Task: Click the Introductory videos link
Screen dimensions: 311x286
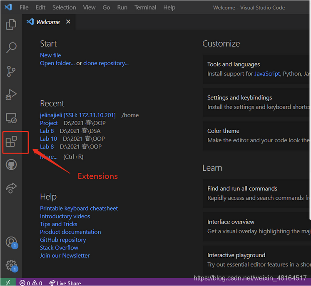Action: [65, 216]
